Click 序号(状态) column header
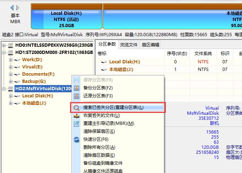This screenshot has height=173, width=242. (177, 54)
